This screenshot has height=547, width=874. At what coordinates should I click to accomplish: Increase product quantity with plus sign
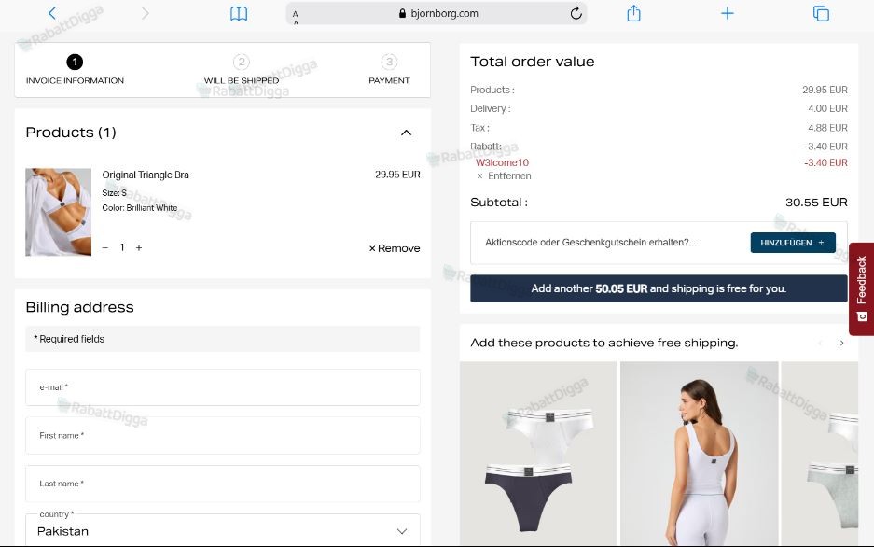click(139, 247)
